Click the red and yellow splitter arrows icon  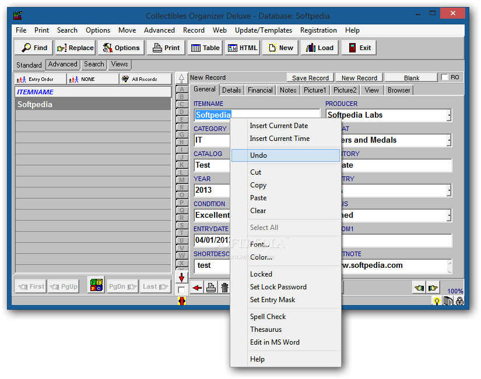[x=181, y=301]
